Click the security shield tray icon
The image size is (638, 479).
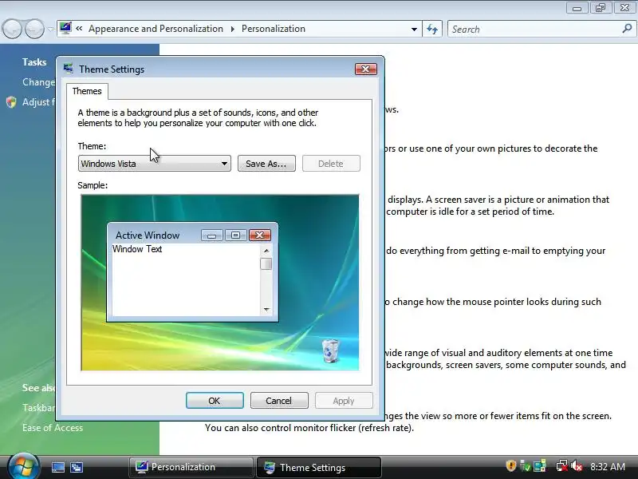pyautogui.click(x=511, y=466)
